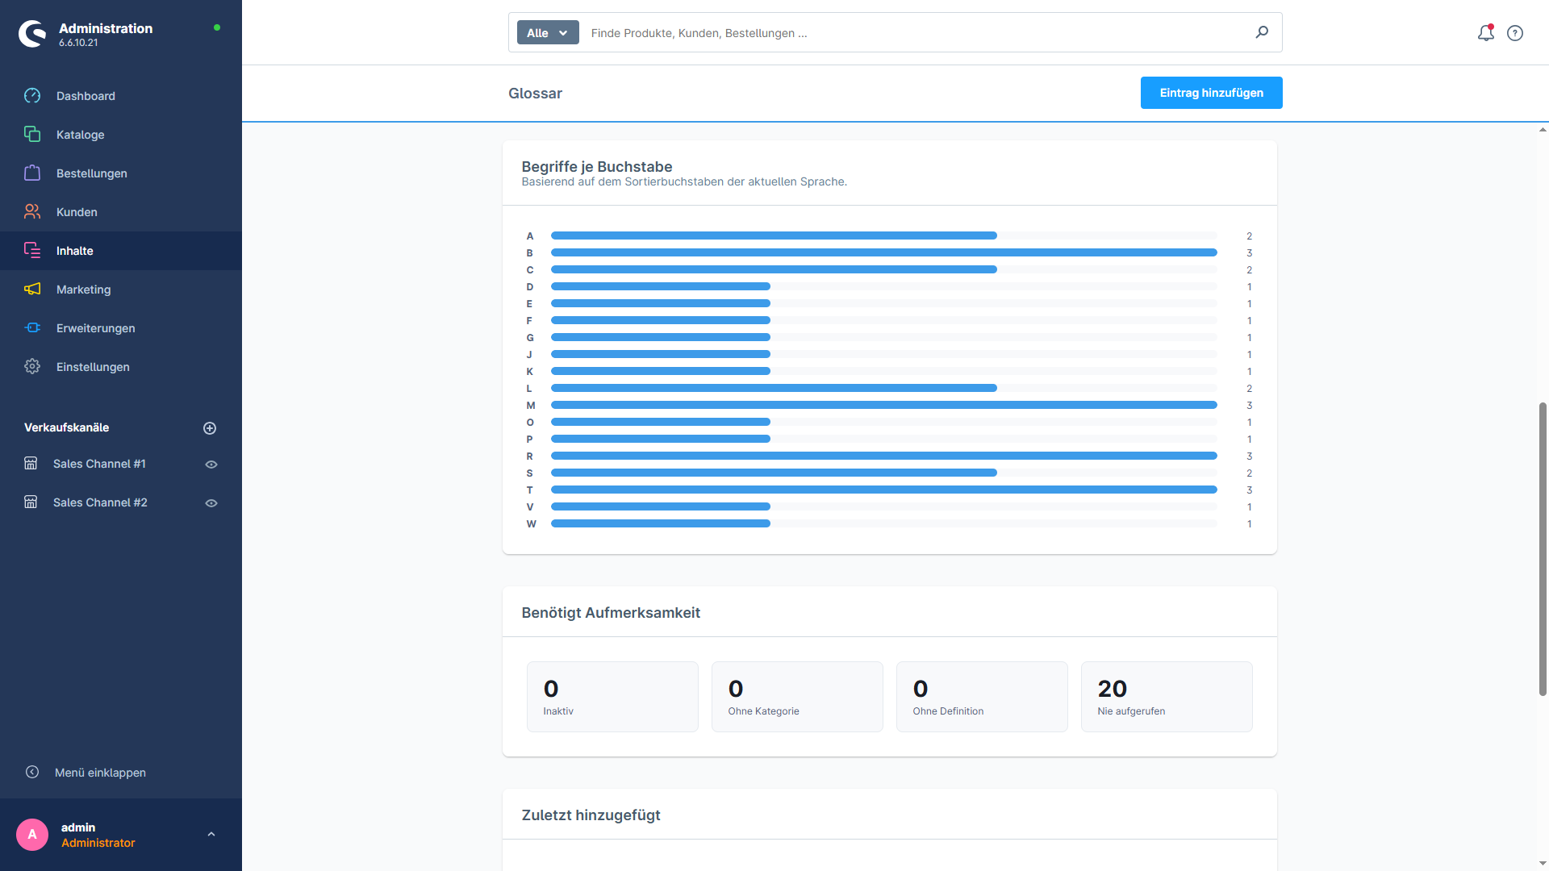The image size is (1549, 871).
Task: Click the Kataloge icon in the sidebar
Action: [32, 135]
